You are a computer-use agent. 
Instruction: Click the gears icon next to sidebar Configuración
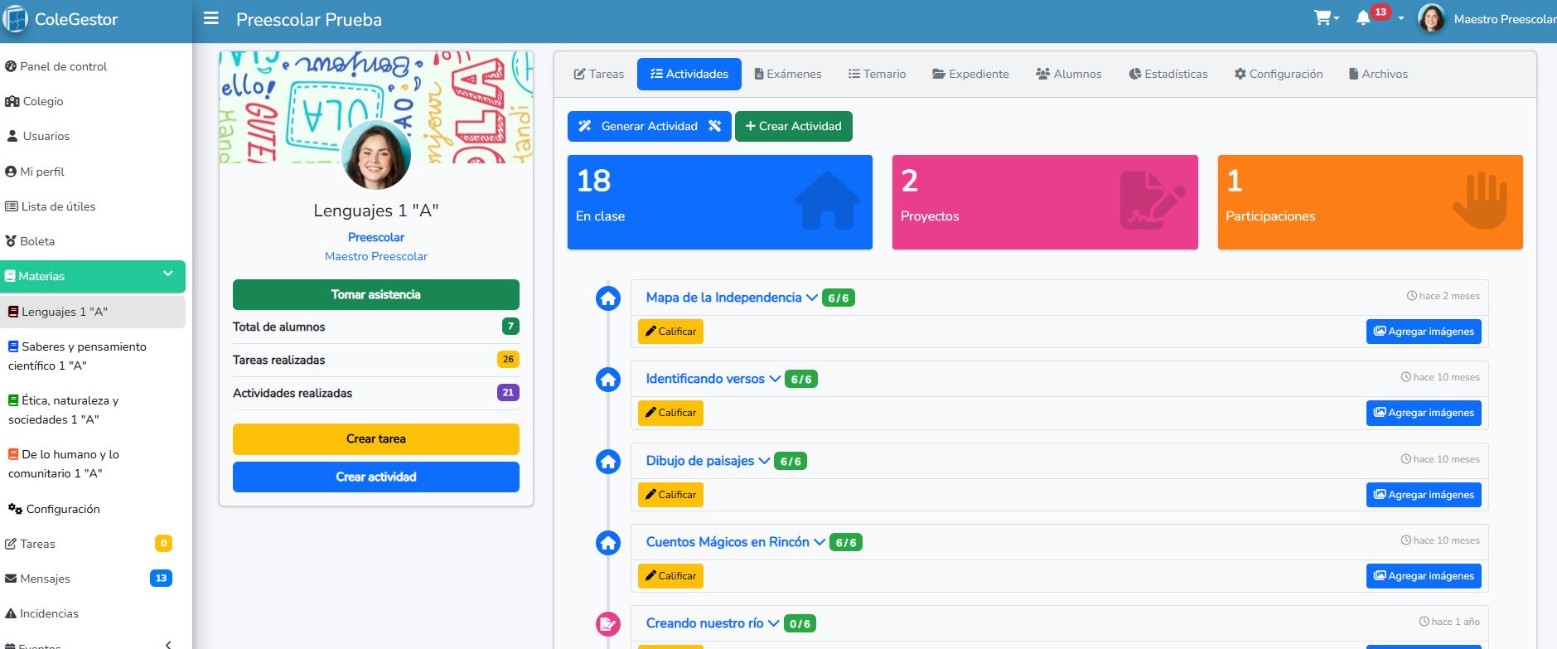(x=15, y=509)
